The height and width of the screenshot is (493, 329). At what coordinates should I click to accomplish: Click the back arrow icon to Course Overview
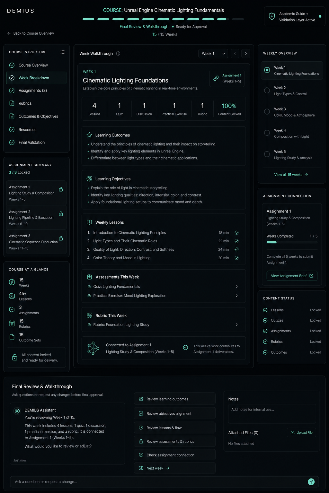9,33
